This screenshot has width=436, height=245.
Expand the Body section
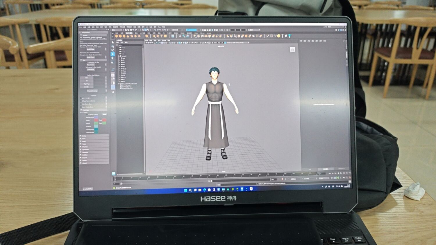(x=84, y=136)
